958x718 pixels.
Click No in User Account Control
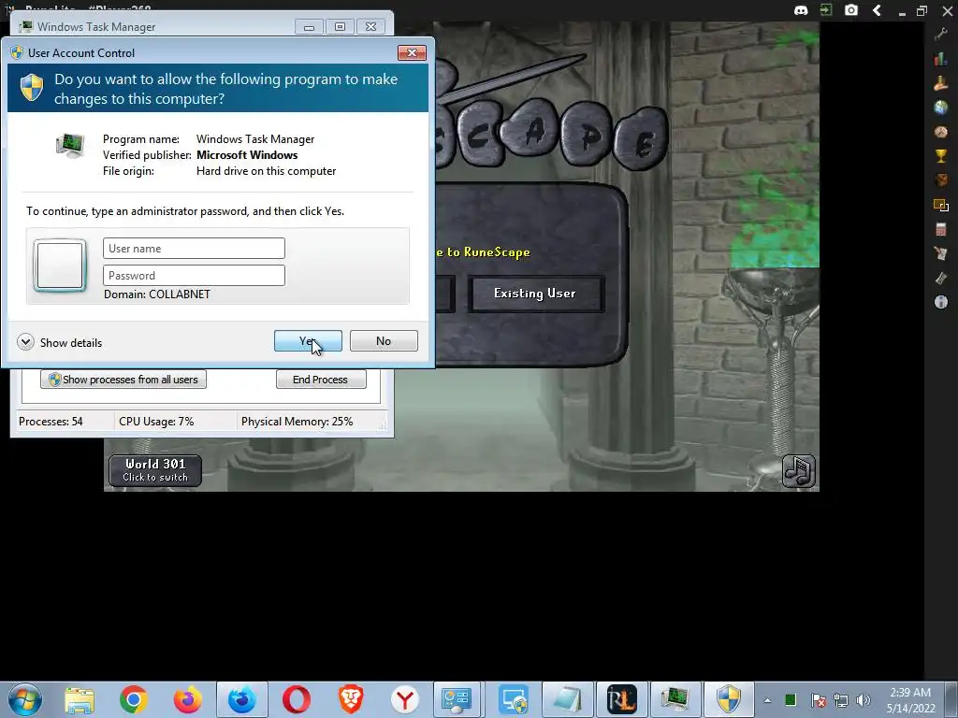pyautogui.click(x=384, y=340)
